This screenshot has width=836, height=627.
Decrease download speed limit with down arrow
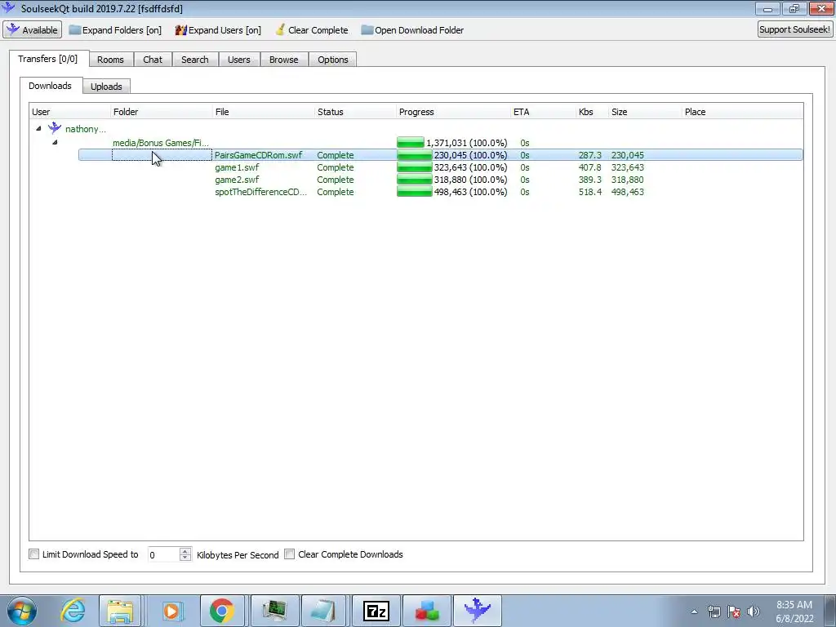tap(185, 558)
